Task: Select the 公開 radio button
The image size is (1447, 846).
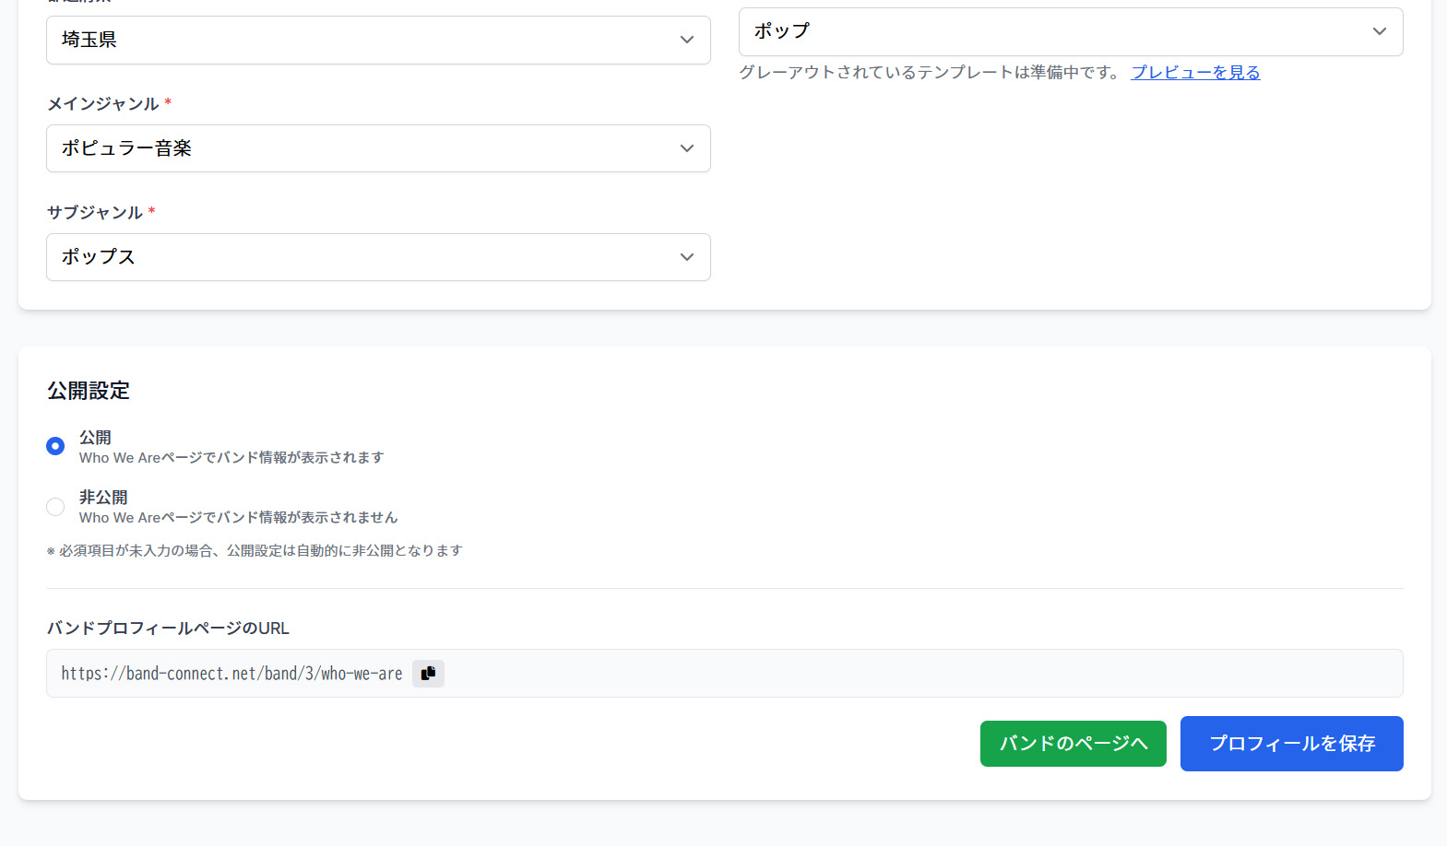Action: (55, 446)
